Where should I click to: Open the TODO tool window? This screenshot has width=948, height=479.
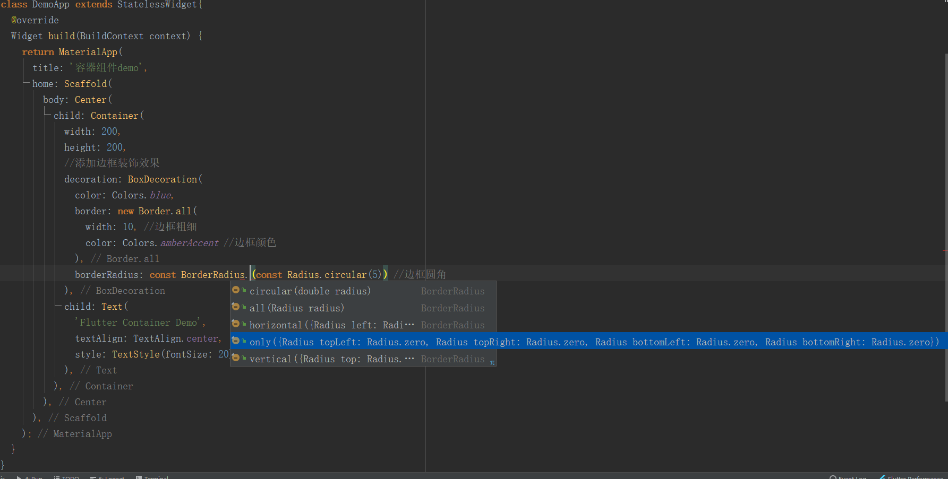tap(66, 477)
